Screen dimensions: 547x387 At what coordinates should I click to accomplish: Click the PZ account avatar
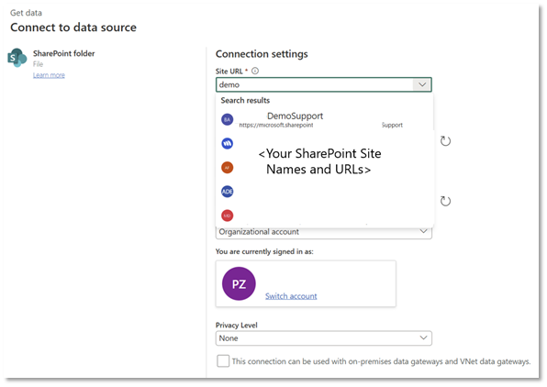coord(239,283)
